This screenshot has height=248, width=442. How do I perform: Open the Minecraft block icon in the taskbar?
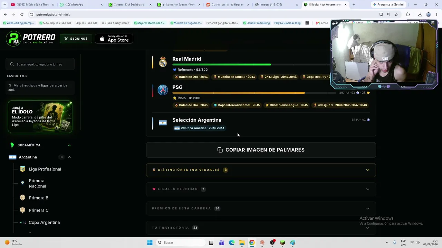coord(282,242)
